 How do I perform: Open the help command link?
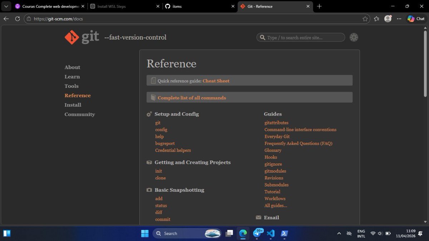click(x=159, y=136)
